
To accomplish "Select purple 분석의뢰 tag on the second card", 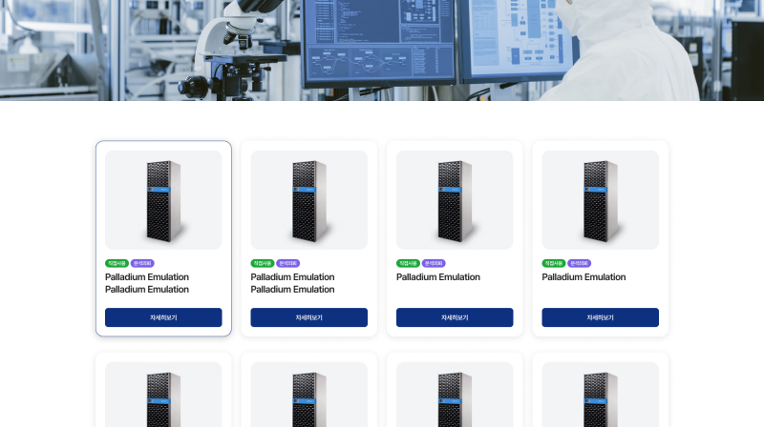I will point(288,263).
